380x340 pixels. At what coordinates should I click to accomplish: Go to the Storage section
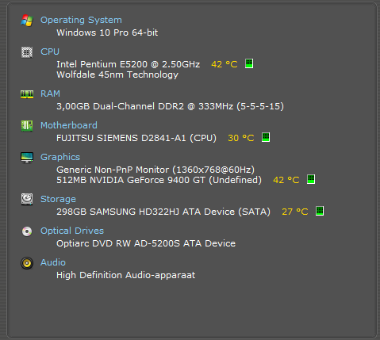pyautogui.click(x=58, y=199)
